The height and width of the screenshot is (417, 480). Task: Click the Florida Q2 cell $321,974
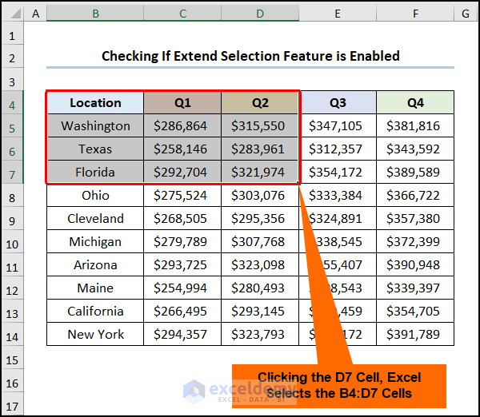[x=260, y=173]
